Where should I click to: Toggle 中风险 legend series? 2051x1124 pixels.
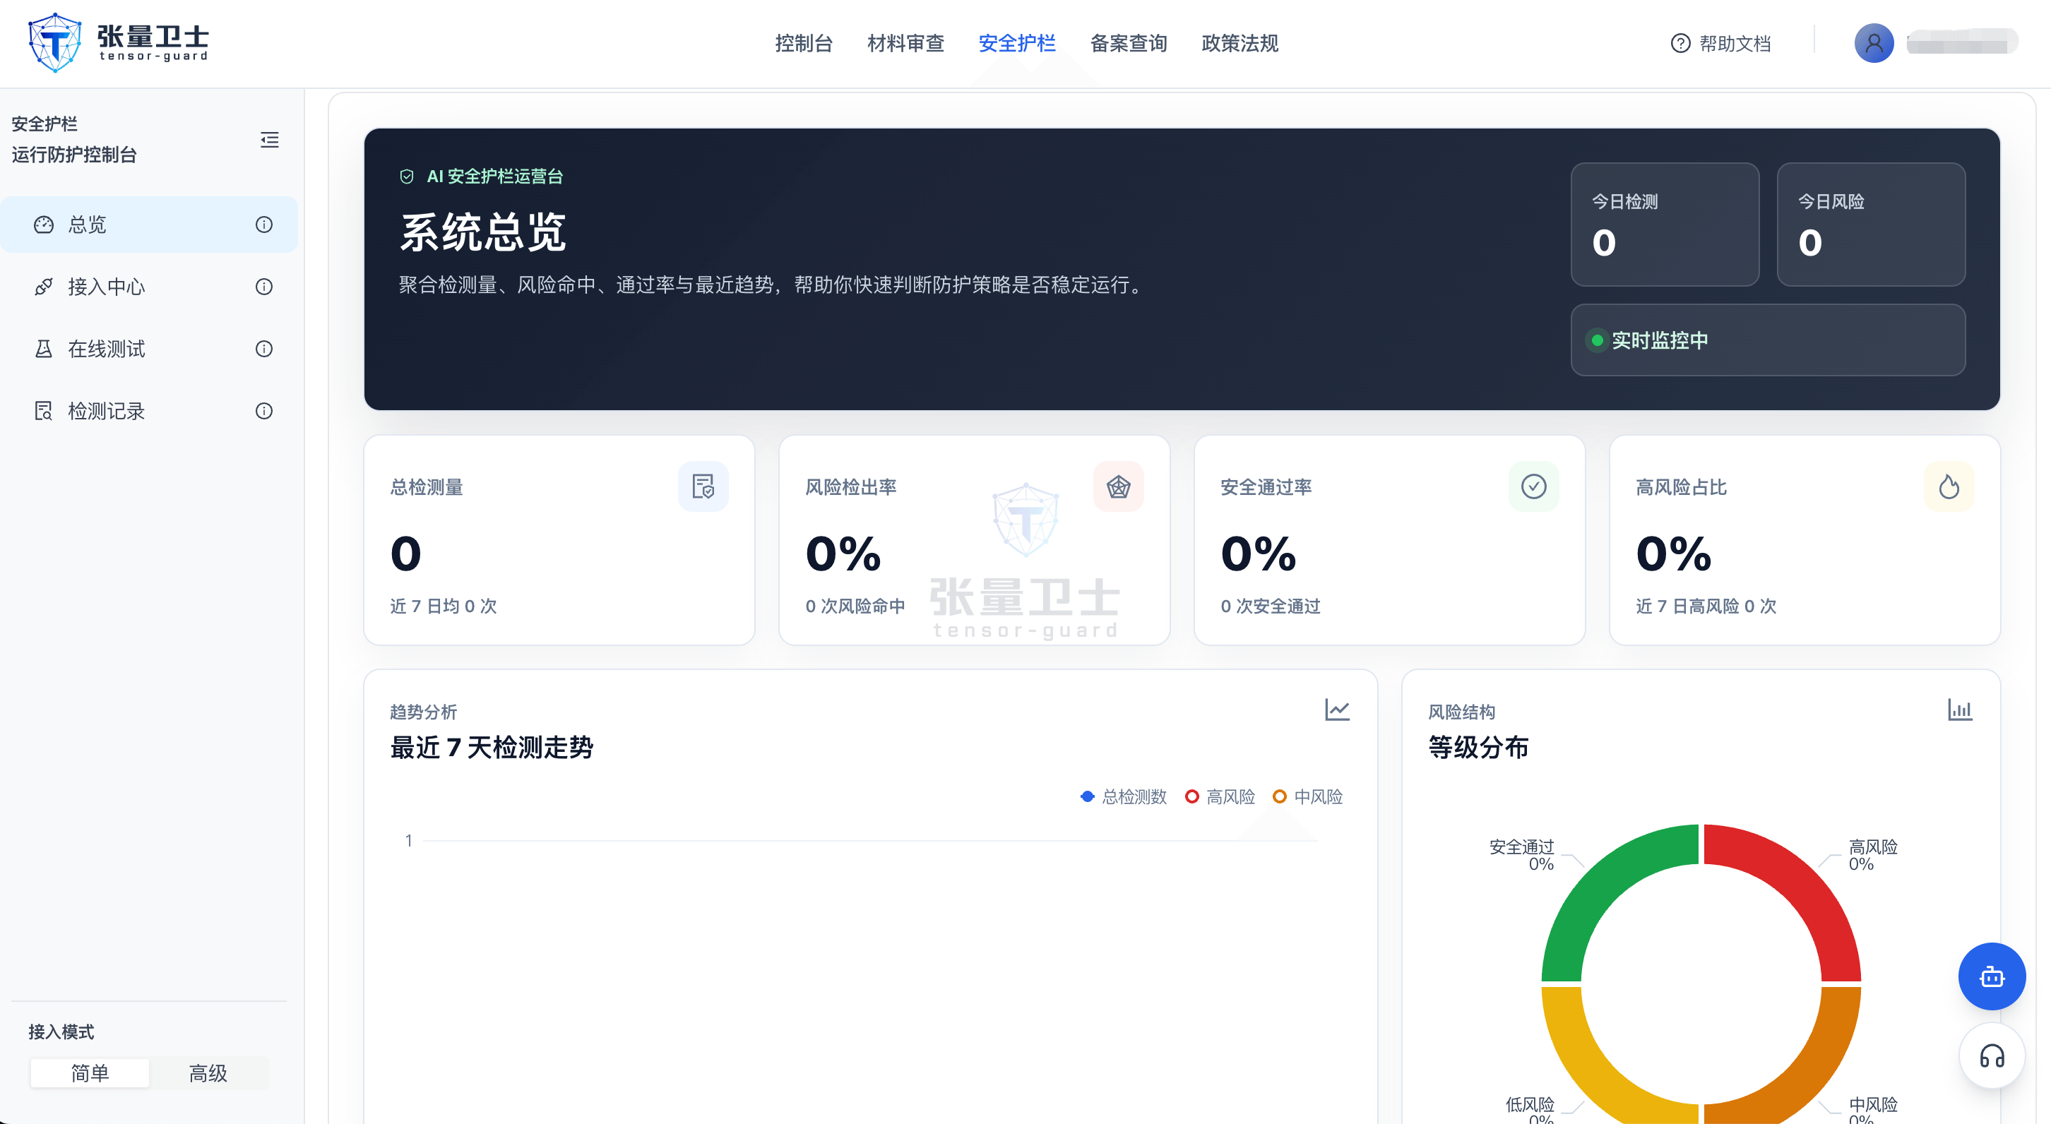click(1307, 797)
